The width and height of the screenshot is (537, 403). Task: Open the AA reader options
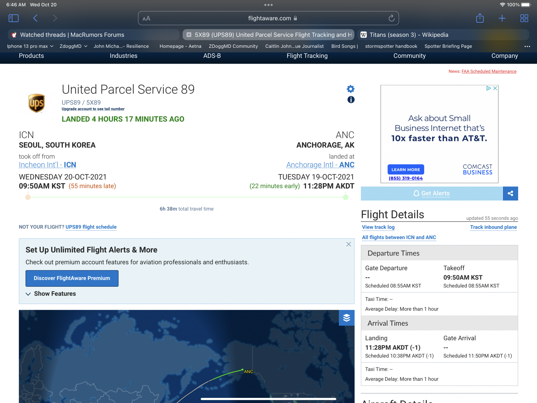click(x=146, y=19)
